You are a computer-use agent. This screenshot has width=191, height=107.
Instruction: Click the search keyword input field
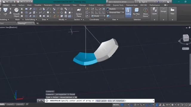pyautogui.click(x=121, y=2)
